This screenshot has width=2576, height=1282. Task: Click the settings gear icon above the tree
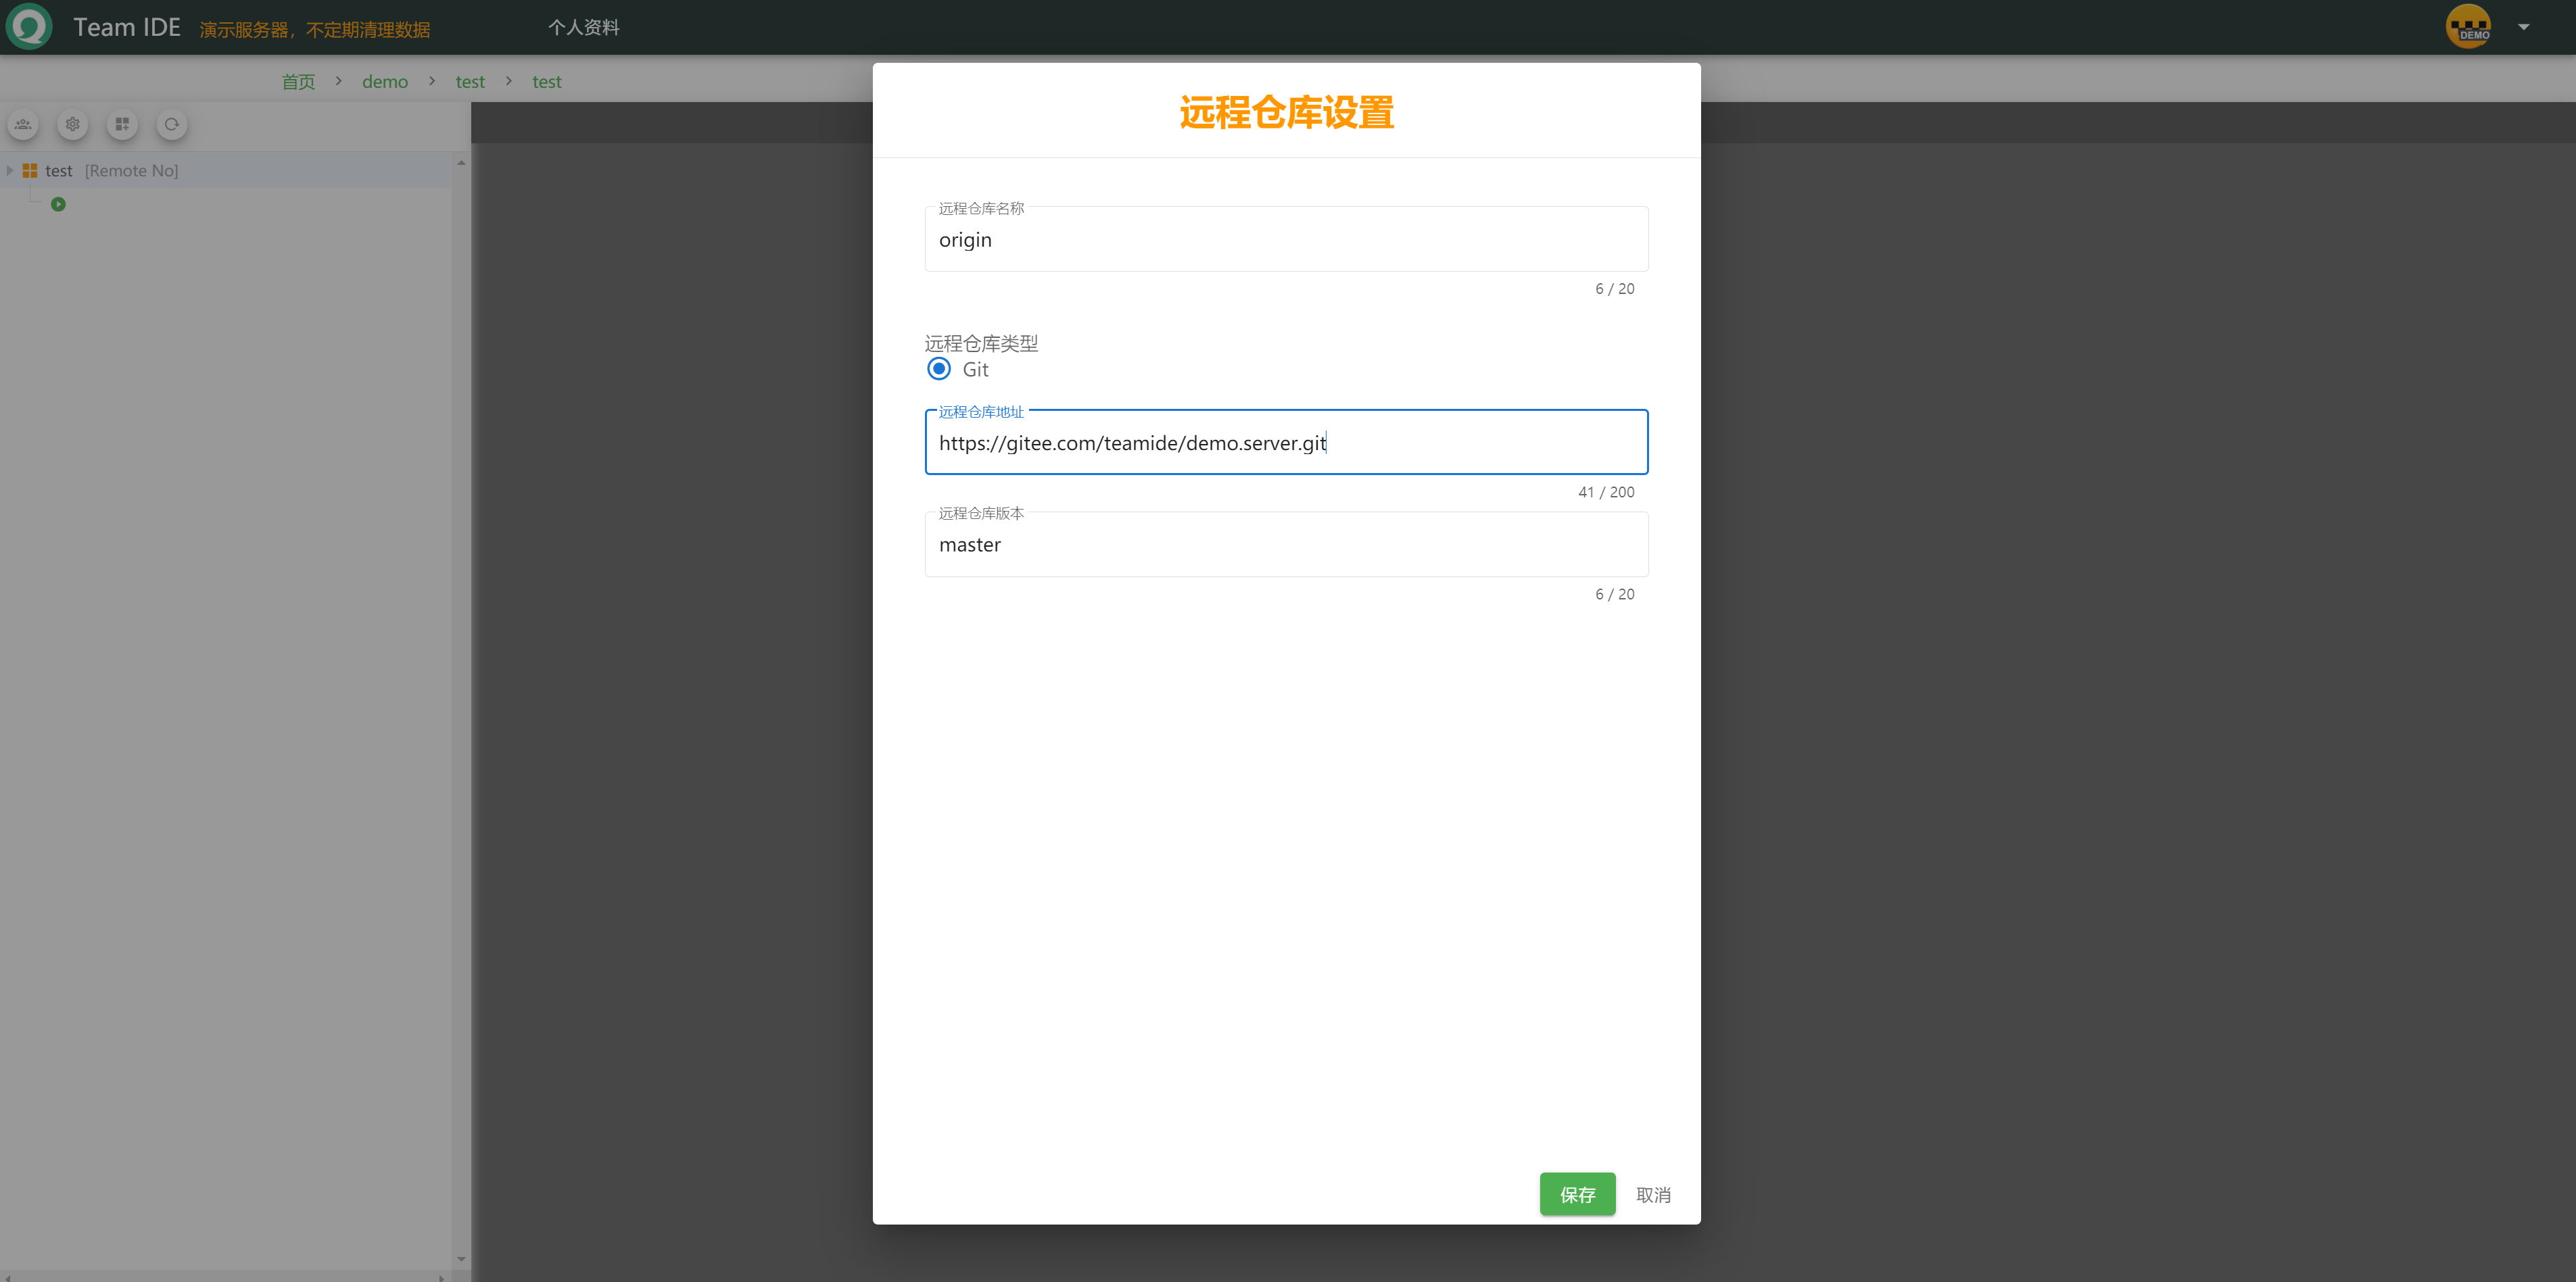click(x=72, y=124)
